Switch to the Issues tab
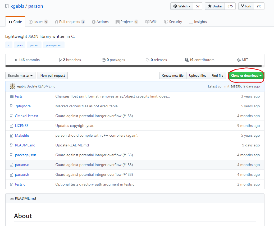Viewport: 274px width, 226px height. pos(38,22)
